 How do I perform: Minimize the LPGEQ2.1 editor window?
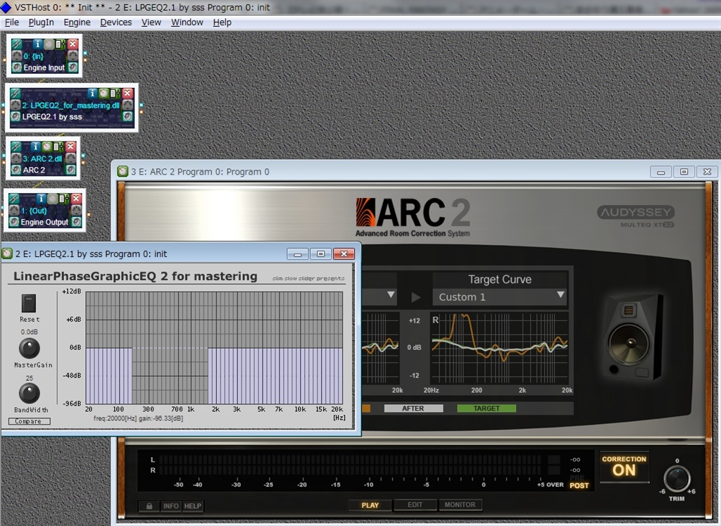click(298, 253)
